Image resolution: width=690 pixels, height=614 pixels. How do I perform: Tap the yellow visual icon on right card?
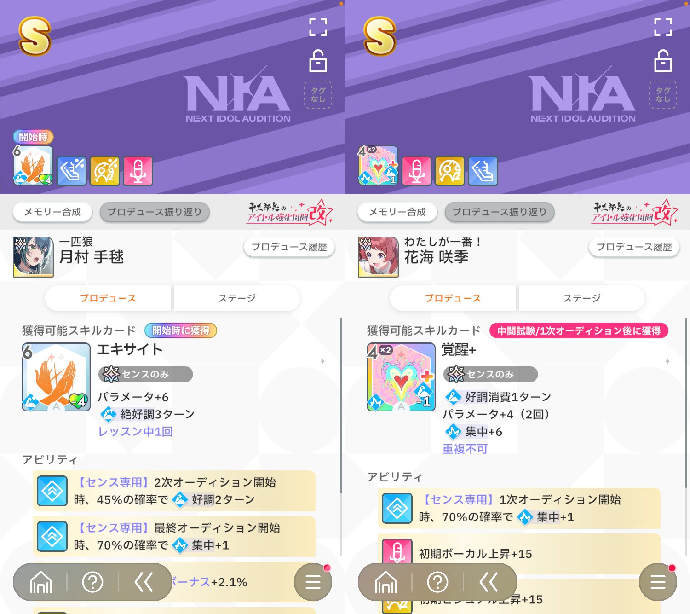450,171
